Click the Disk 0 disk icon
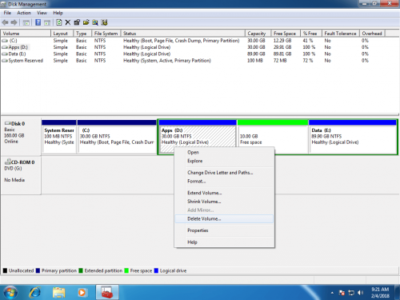Screen dimensions: 400x300 [x=8, y=123]
